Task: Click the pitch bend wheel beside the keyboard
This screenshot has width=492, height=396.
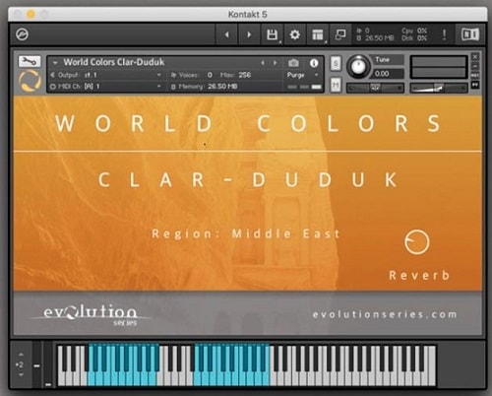Action: coord(36,364)
